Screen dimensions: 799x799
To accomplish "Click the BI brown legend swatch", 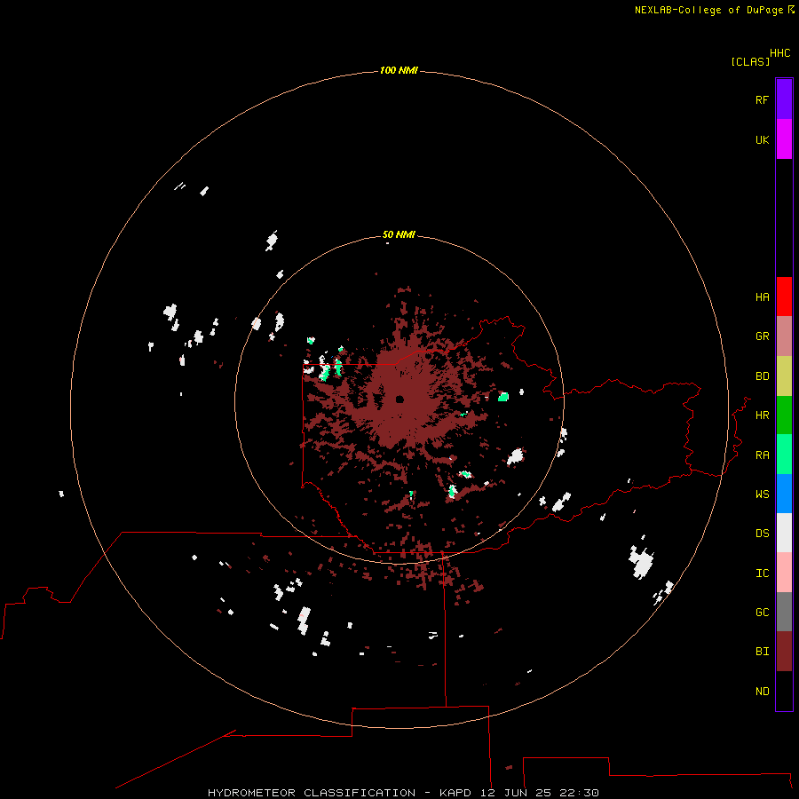I will click(784, 652).
